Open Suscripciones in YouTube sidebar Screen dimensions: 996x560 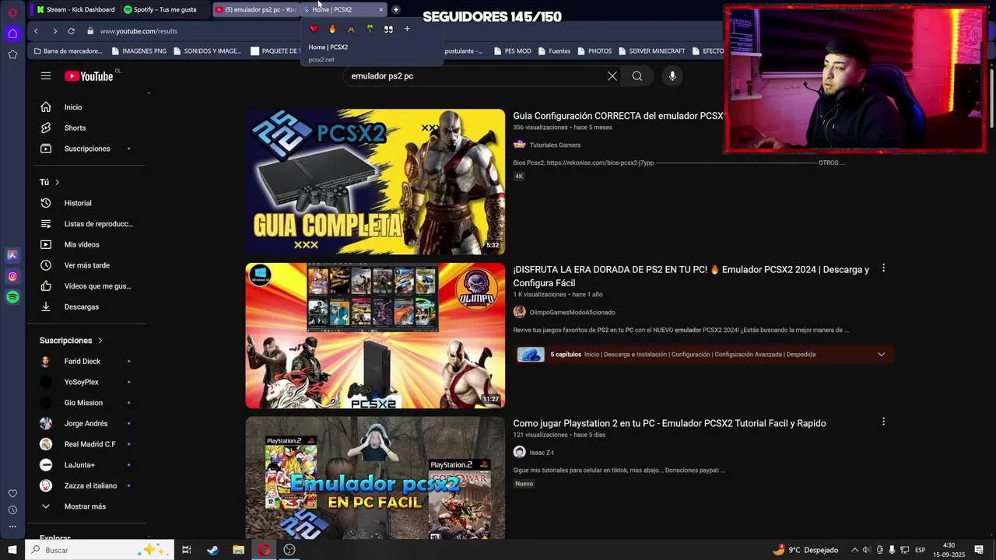tap(87, 149)
